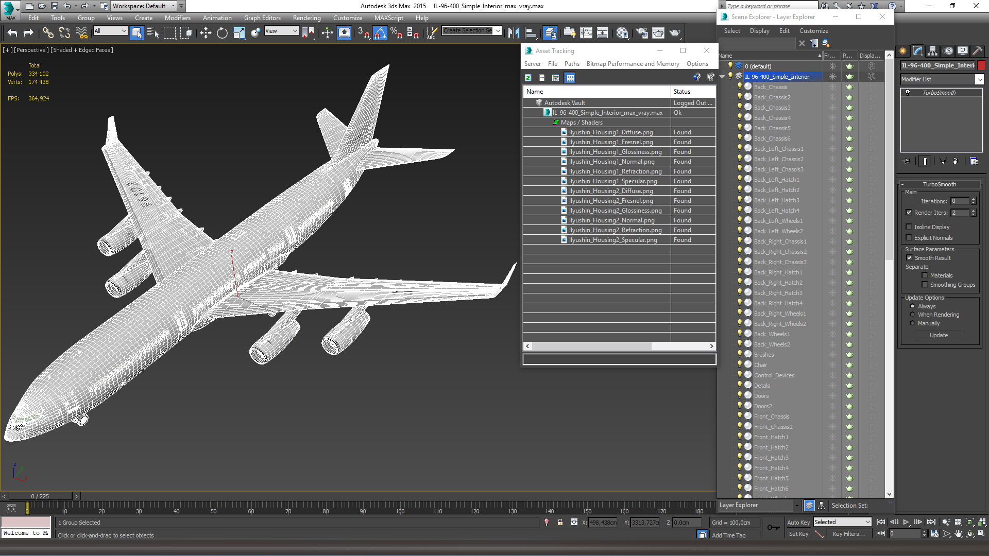Click Pin Stack icon below modifier stack

[907, 161]
